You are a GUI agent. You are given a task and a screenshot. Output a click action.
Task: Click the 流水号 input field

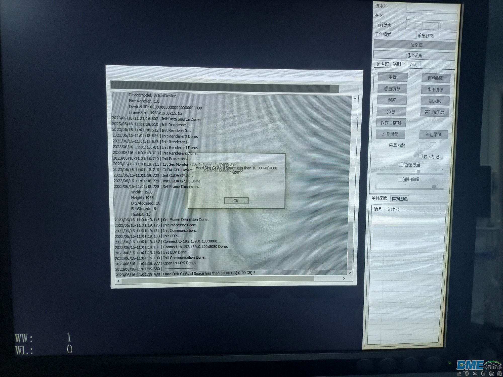432,7
